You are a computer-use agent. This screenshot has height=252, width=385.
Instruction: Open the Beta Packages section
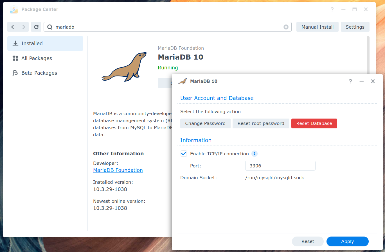pos(45,73)
